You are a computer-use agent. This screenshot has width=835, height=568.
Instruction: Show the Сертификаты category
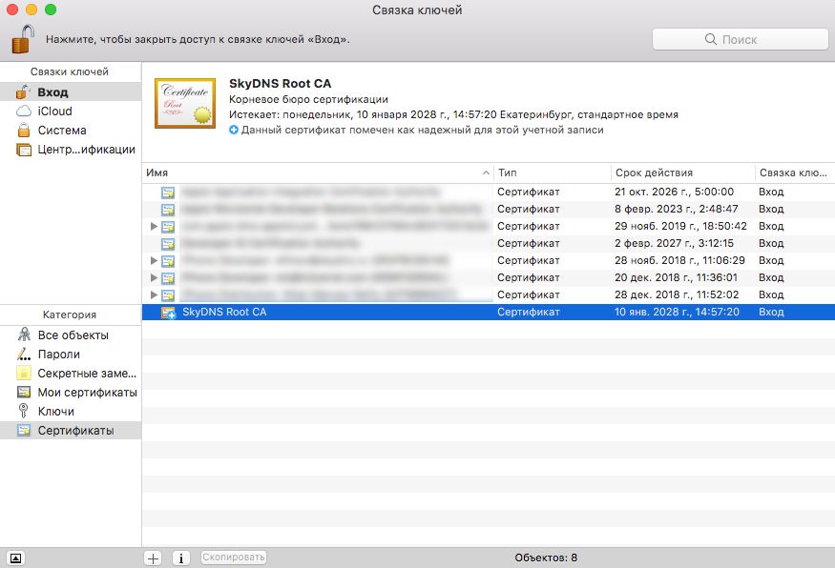[71, 431]
